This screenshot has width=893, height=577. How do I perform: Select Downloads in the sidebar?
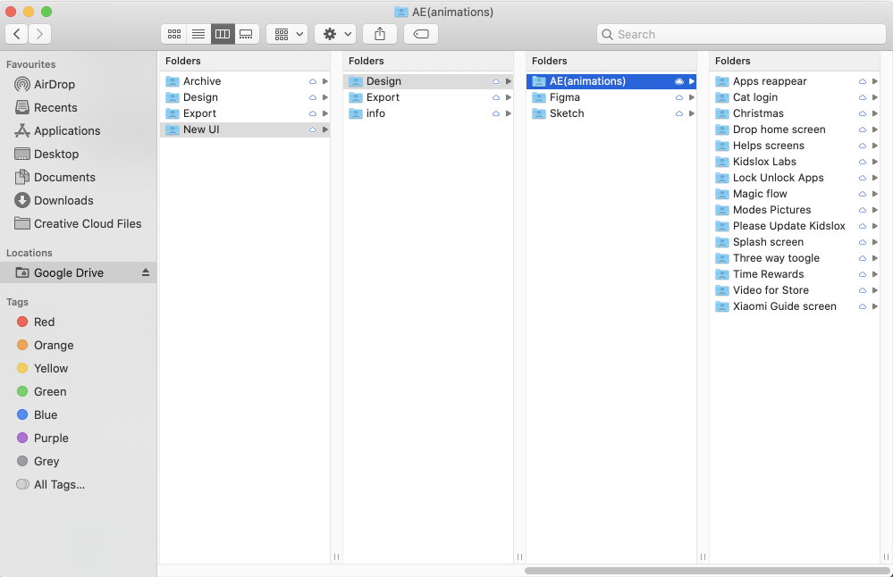pyautogui.click(x=63, y=200)
